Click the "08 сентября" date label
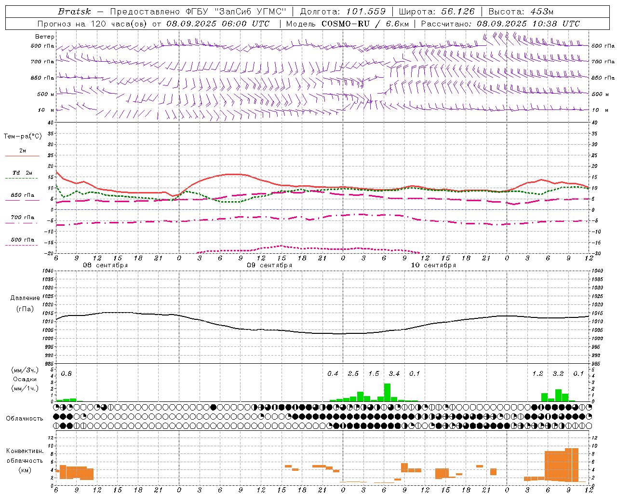 tap(106, 265)
